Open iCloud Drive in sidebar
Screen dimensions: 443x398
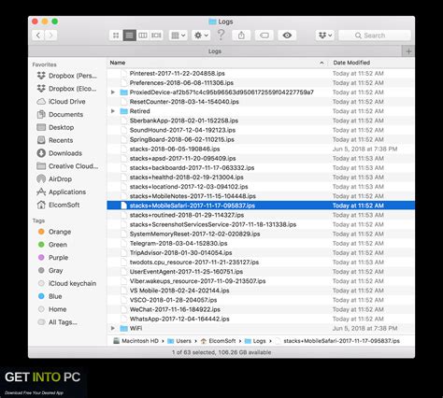(x=61, y=102)
